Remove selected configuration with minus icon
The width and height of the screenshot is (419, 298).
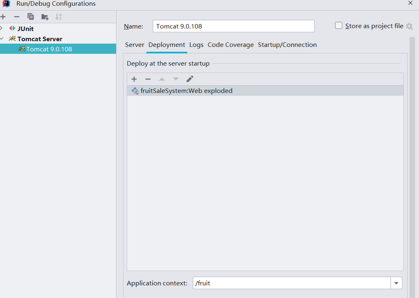coord(17,17)
